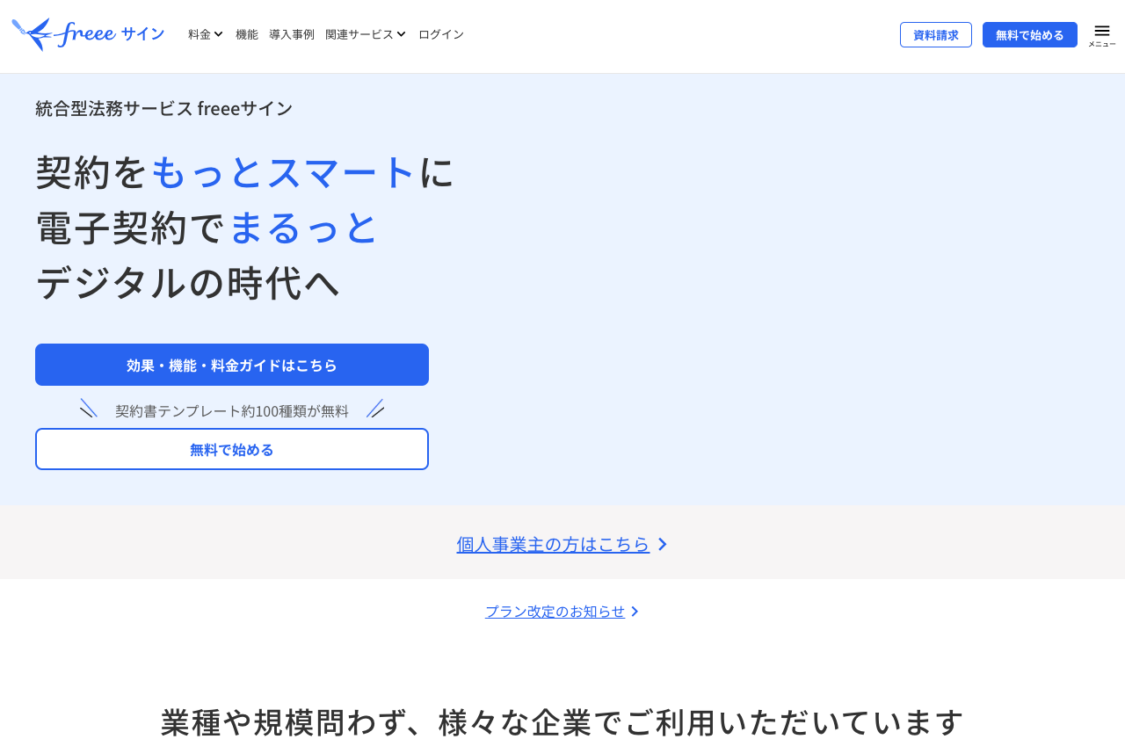Click the outlined 無料で始める button
Image resolution: width=1125 pixels, height=739 pixels.
pos(231,448)
